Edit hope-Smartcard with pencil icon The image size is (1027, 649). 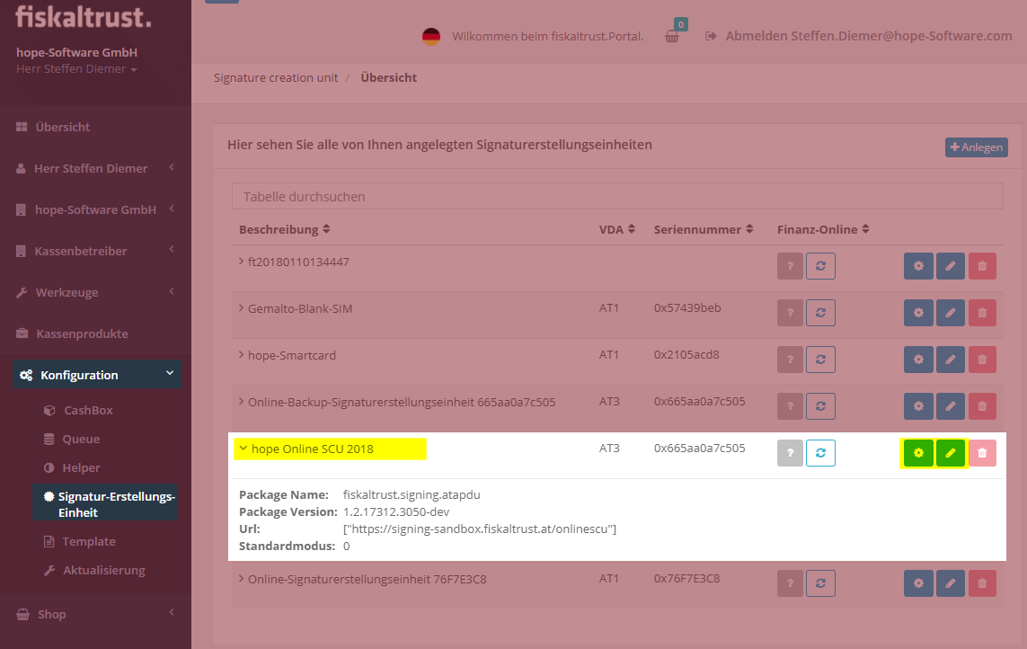pyautogui.click(x=951, y=360)
